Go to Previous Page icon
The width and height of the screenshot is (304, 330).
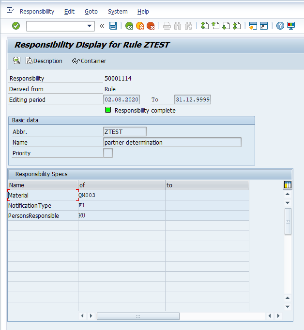tap(215, 26)
